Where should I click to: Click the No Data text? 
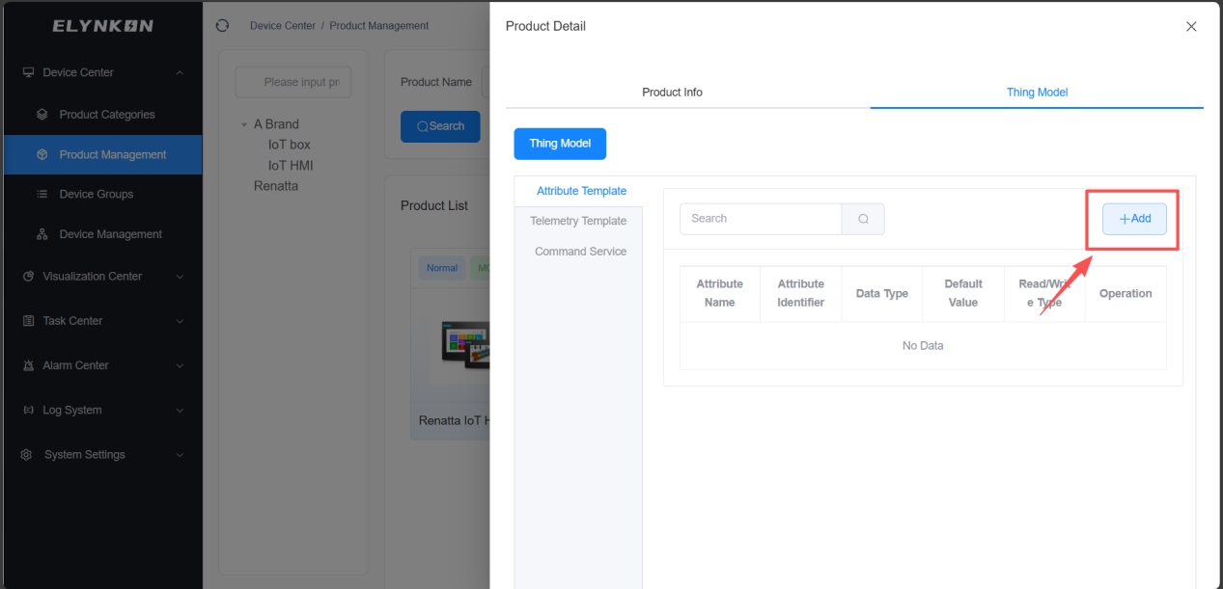click(x=923, y=345)
